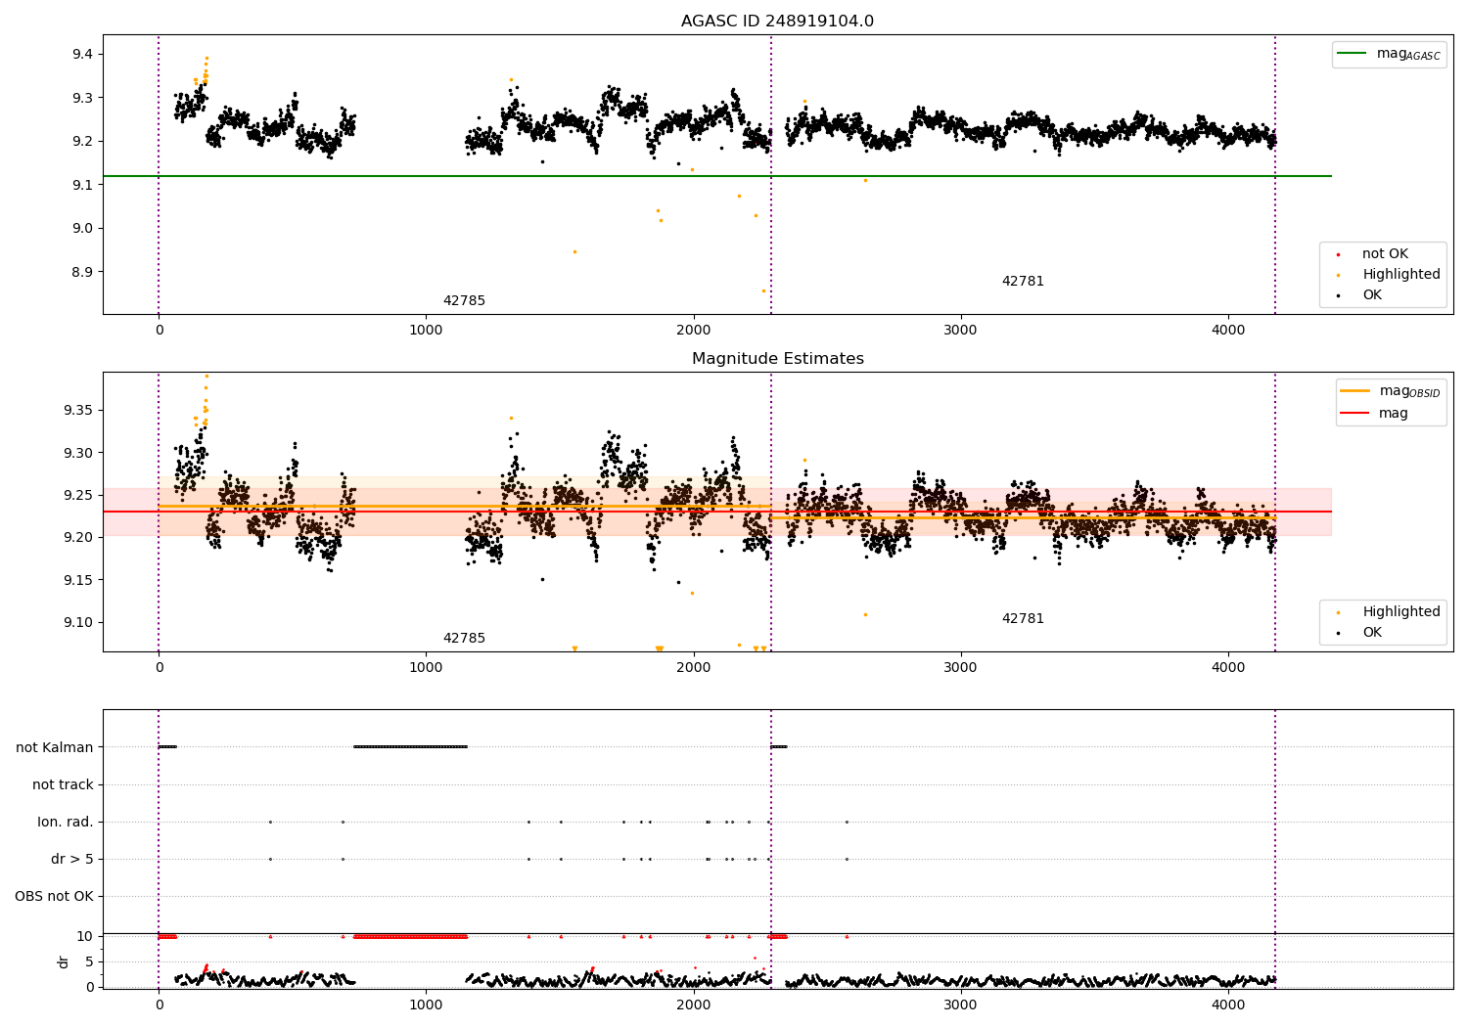The width and height of the screenshot is (1468, 1027).
Task: Click the '42781' label in the Magnitude Estimates plot
Action: coord(1023,619)
